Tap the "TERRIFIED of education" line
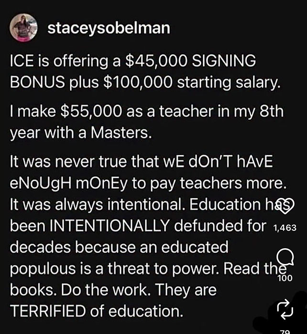The height and width of the screenshot is (334, 307). [96, 312]
